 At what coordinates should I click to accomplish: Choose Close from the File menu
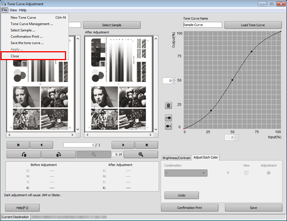click(33, 56)
